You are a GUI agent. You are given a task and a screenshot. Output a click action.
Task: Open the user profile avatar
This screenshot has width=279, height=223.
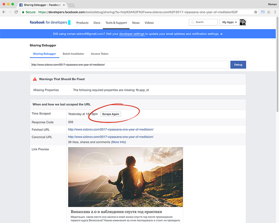[243, 22]
